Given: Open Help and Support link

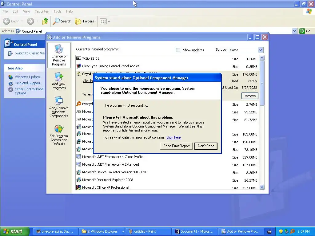Looking at the screenshot, I should pyautogui.click(x=27, y=83).
